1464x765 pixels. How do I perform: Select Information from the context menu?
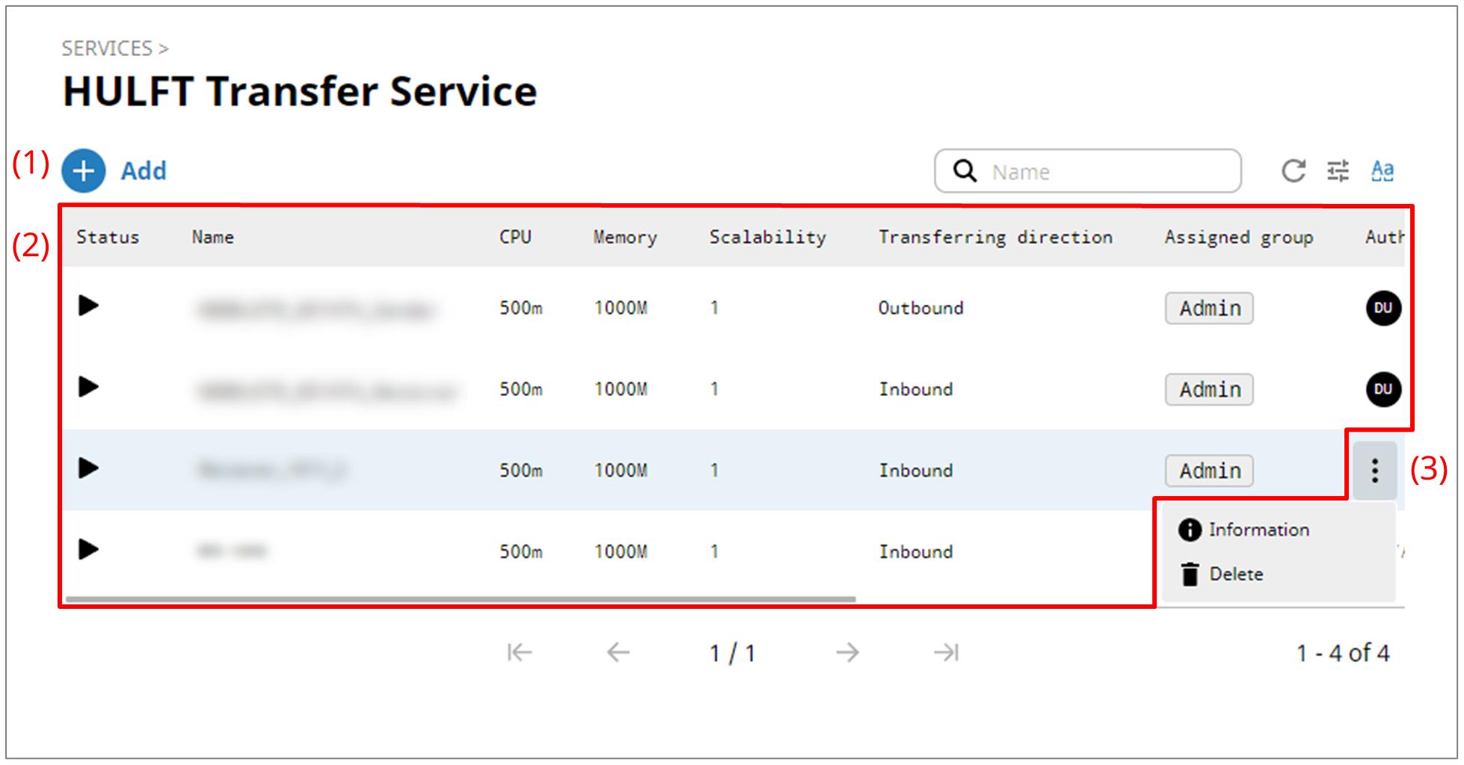click(1258, 530)
